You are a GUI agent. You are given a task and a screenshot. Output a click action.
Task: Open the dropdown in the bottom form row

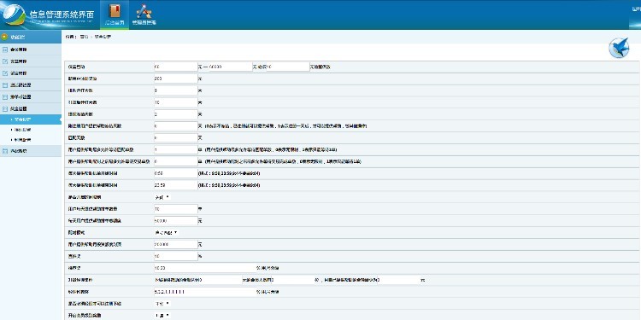click(162, 316)
